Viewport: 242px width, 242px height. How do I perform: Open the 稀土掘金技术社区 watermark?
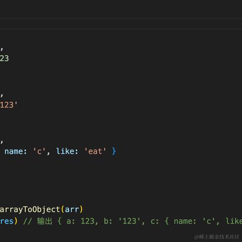pos(217,237)
